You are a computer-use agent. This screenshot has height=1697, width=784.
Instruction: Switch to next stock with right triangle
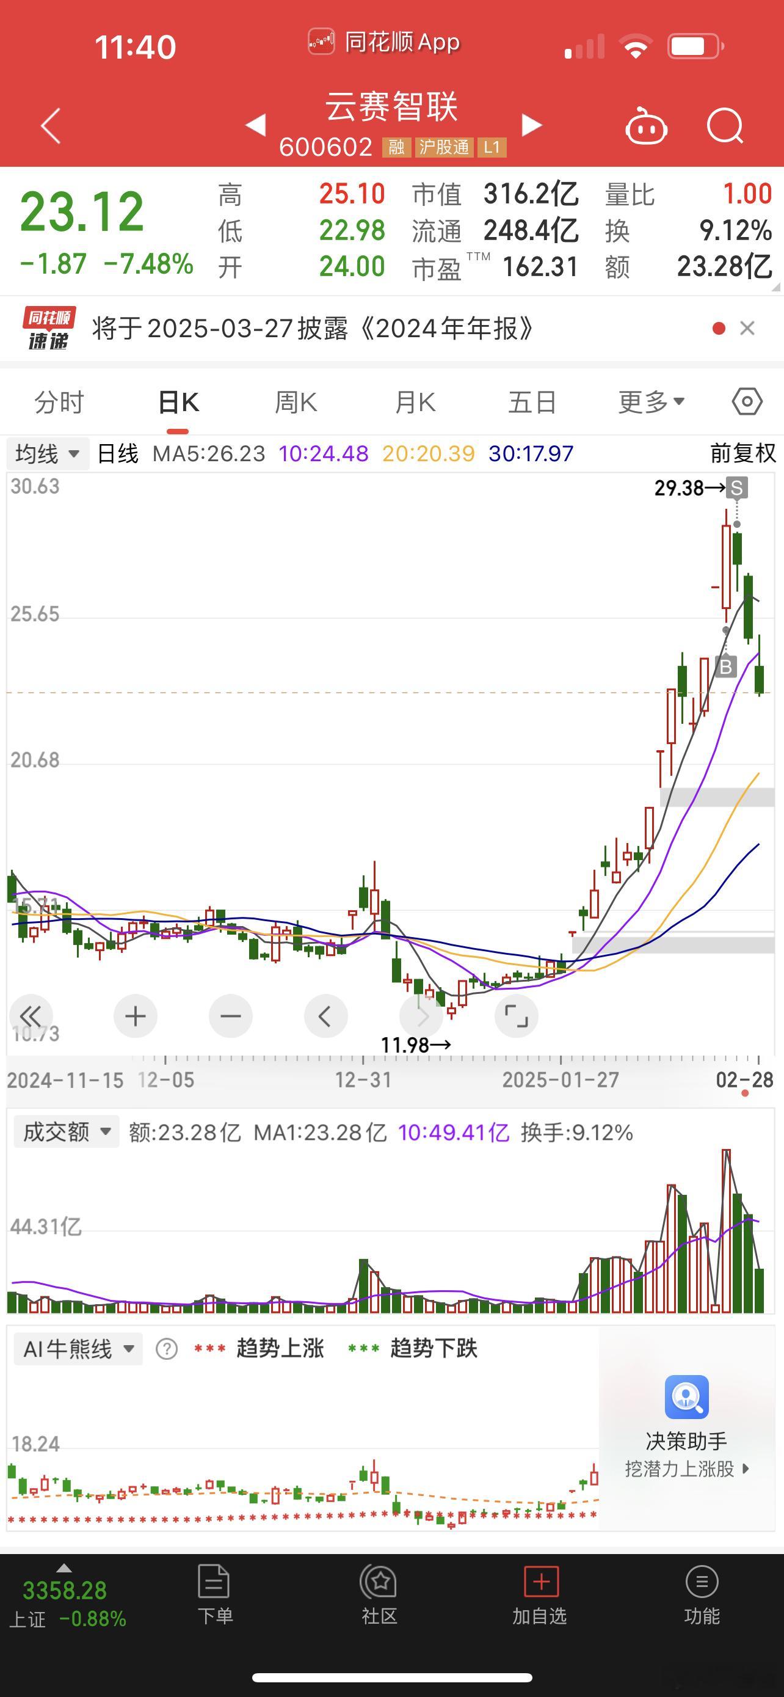(531, 125)
